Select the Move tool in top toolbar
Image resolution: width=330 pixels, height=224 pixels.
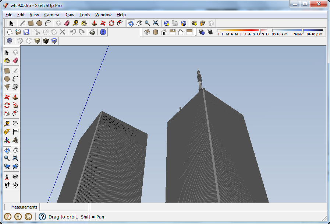[103, 23]
